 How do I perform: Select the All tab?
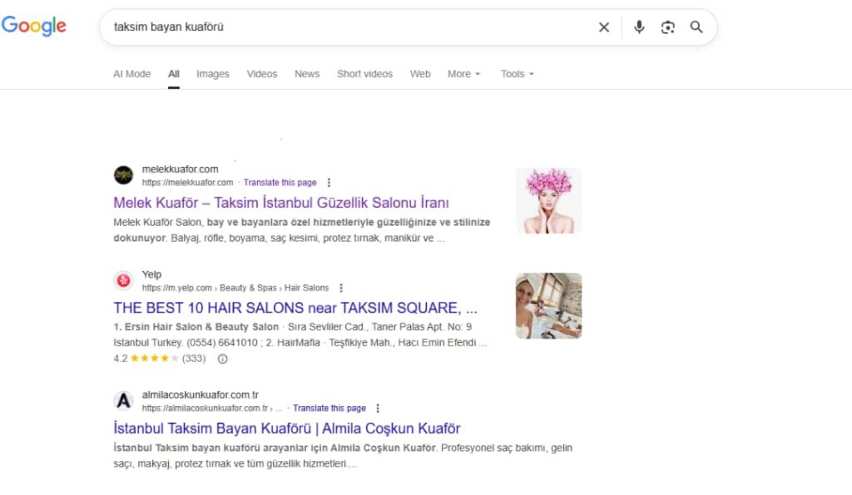click(x=173, y=74)
